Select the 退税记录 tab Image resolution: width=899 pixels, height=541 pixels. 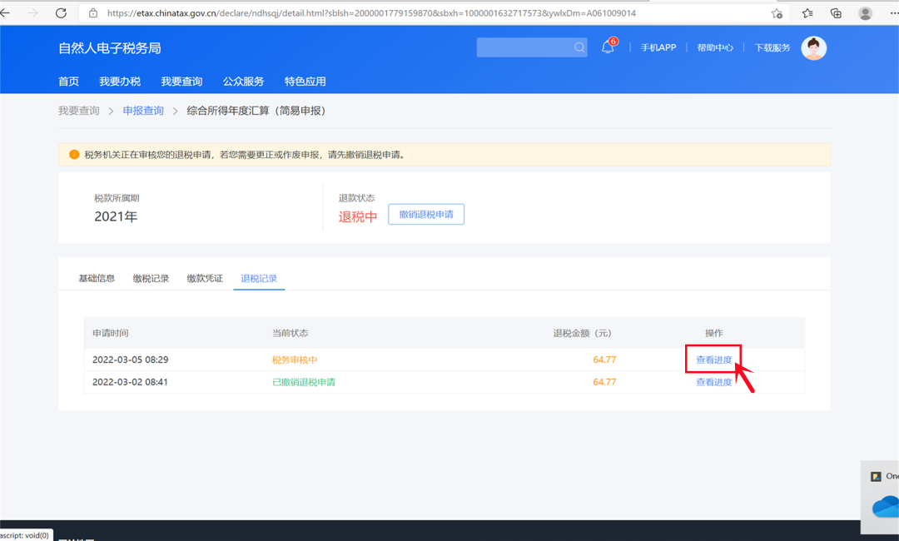(259, 279)
